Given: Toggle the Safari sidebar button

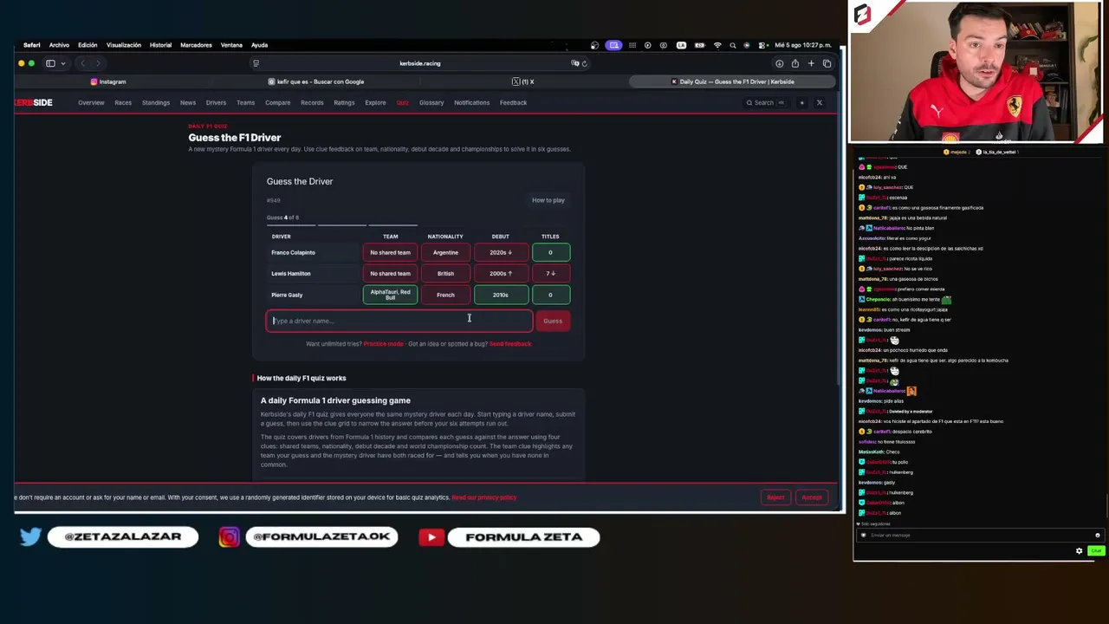Looking at the screenshot, I should tap(50, 63).
